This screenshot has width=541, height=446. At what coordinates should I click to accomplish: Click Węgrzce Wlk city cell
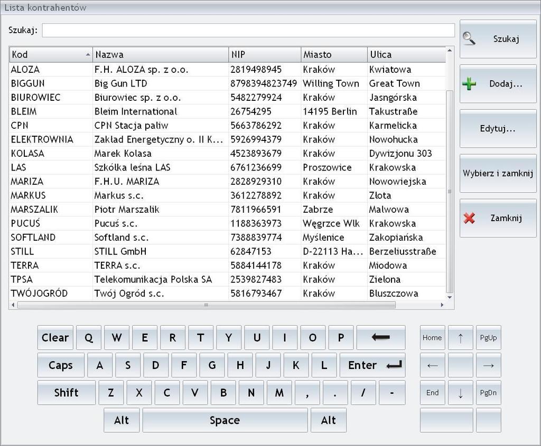pos(334,224)
